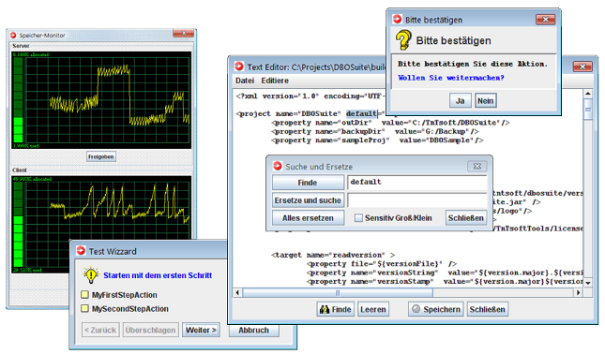Toggle the Sensitiv Groß/Klein checkbox
This screenshot has height=354, width=605.
(x=359, y=218)
